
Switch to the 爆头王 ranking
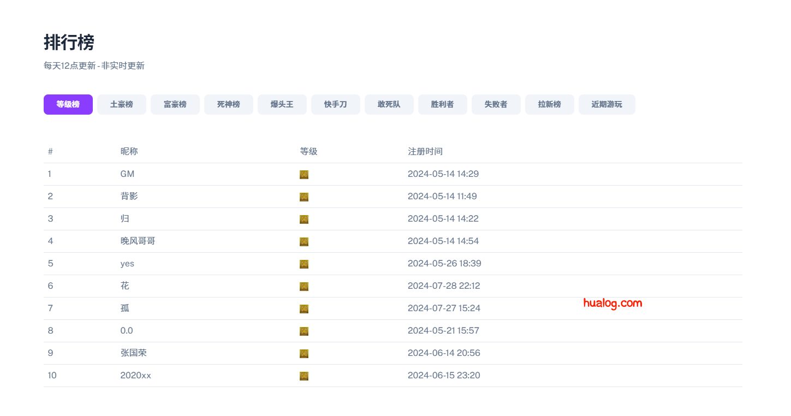tap(282, 104)
